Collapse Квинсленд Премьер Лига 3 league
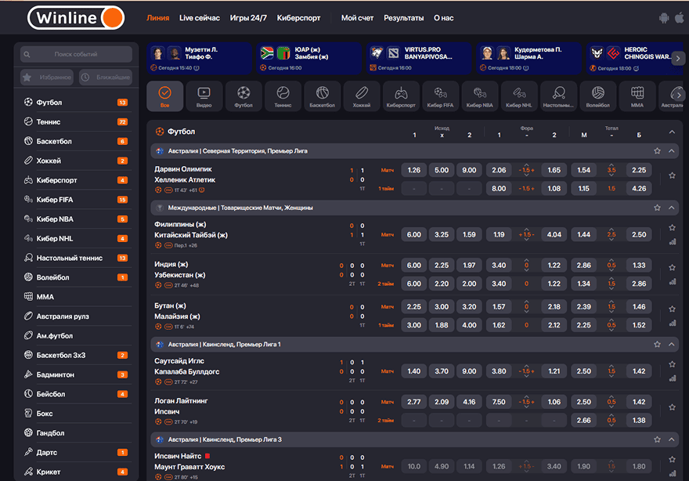 point(672,439)
